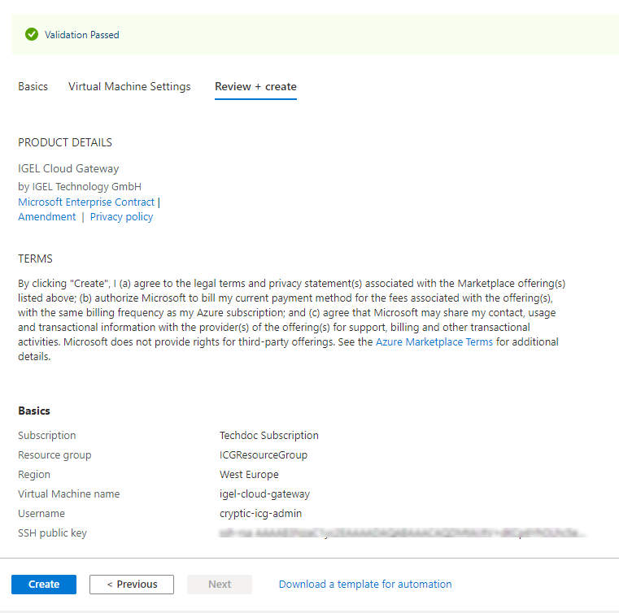The width and height of the screenshot is (619, 613).
Task: Click the Validation Passed banner text
Action: pos(81,35)
